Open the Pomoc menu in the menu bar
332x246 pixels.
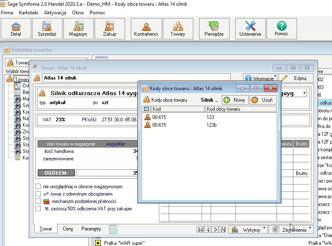(x=98, y=13)
